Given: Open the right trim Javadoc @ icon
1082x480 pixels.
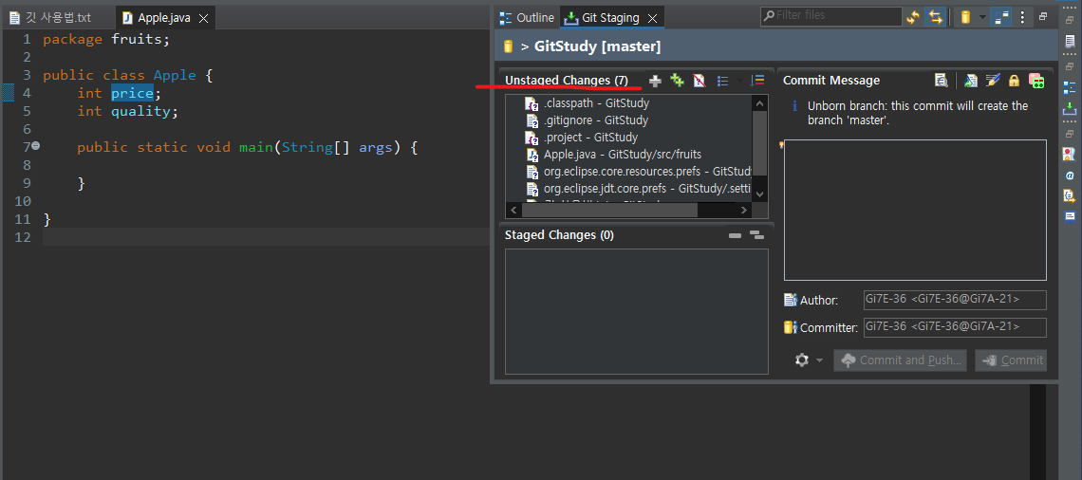Looking at the screenshot, I should (x=1070, y=175).
